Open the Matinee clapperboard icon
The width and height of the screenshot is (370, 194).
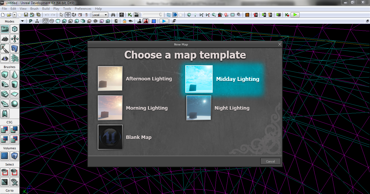[136, 15]
